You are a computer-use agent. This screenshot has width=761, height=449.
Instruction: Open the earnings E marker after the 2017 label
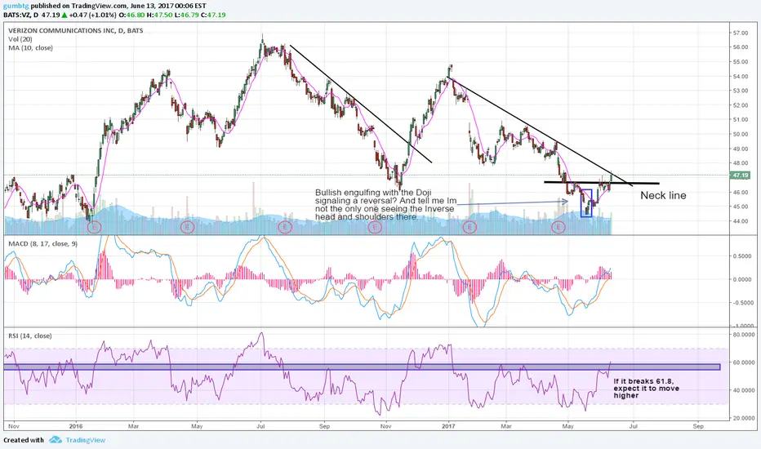[x=470, y=227]
